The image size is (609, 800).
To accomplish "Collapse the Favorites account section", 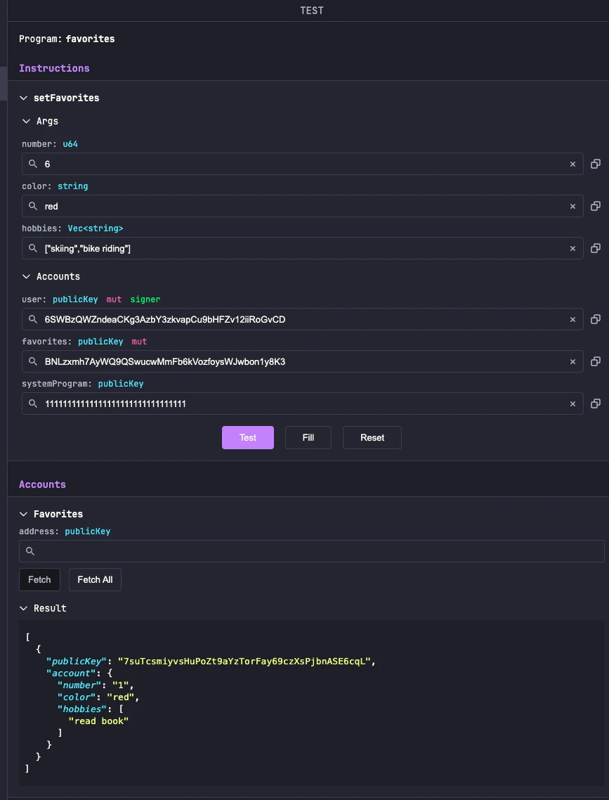I will click(24, 514).
